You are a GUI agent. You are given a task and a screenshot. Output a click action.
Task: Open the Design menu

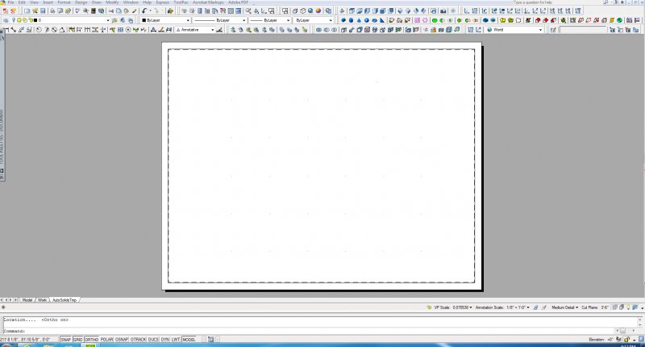[81, 2]
